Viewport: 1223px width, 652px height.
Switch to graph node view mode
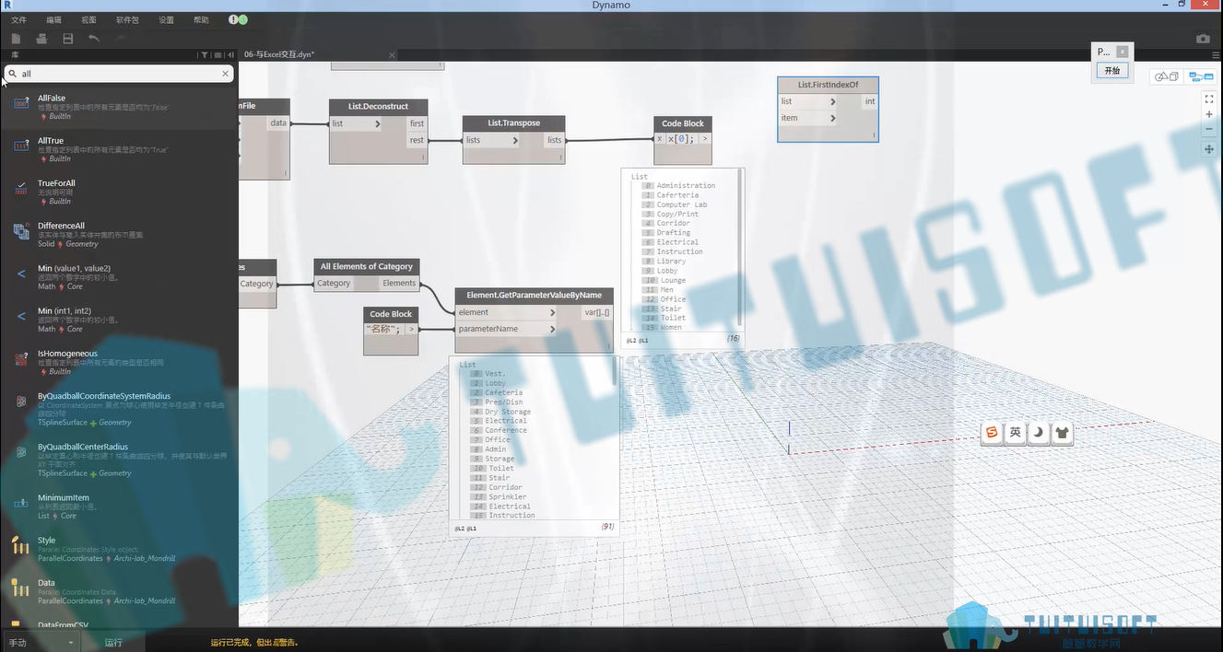1201,76
